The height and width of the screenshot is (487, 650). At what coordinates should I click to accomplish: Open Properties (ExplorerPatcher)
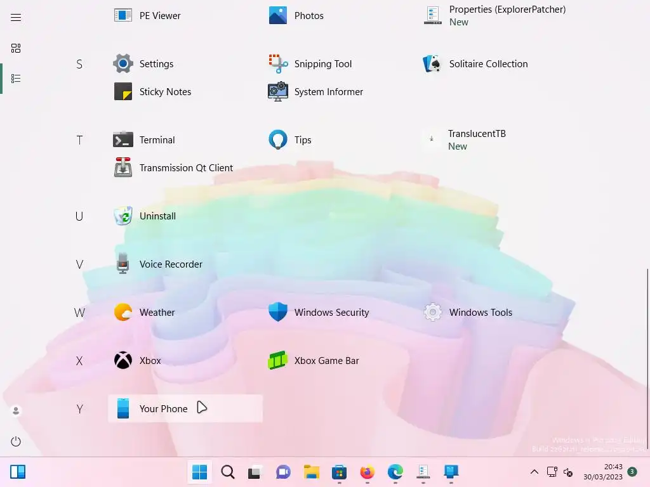(495, 16)
